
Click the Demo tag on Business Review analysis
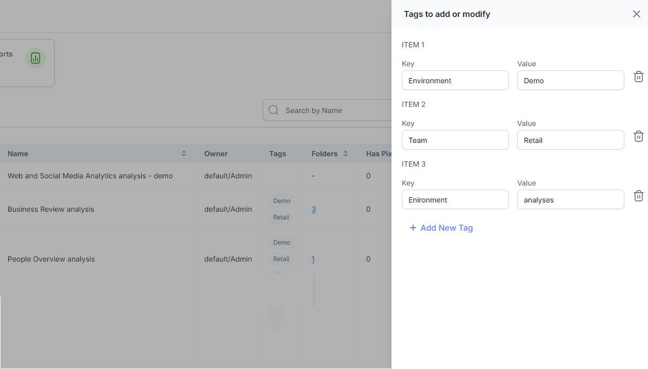coord(282,201)
